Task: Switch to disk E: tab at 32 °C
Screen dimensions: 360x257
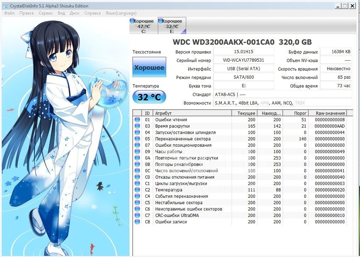Action: 172,26
